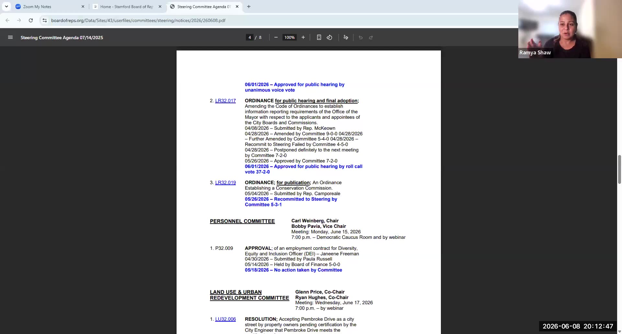Screen dimensions: 622x334
Task: Fit PDF to page
Action: tap(319, 38)
